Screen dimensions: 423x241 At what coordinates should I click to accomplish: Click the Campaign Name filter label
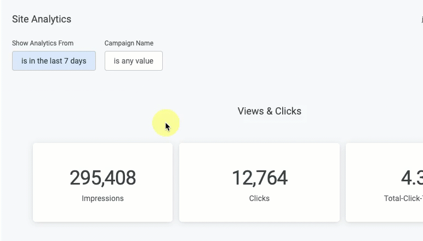click(x=129, y=43)
